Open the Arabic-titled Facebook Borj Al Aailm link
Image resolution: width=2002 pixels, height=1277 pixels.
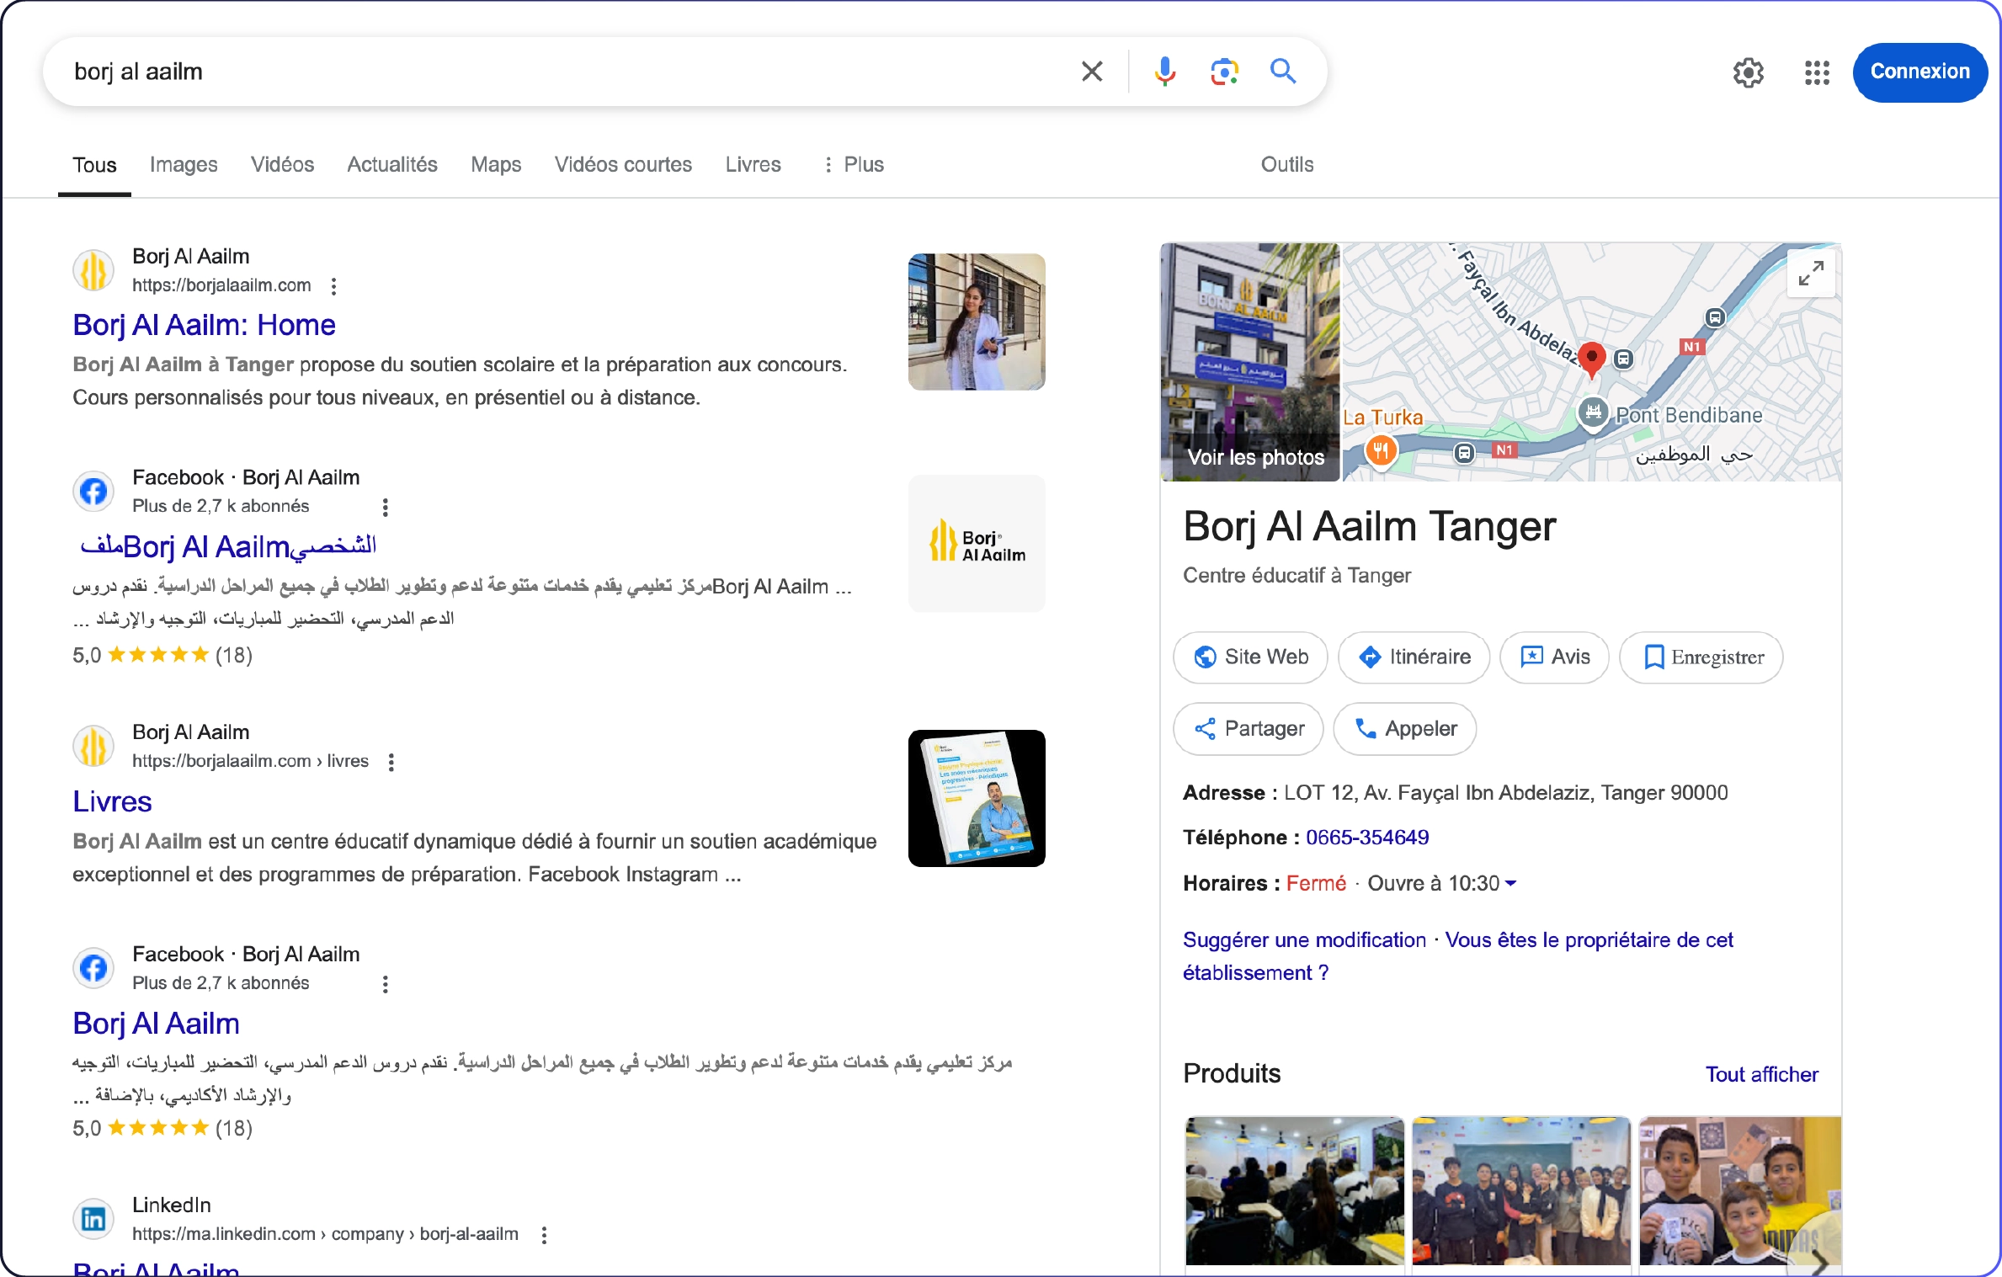point(228,546)
